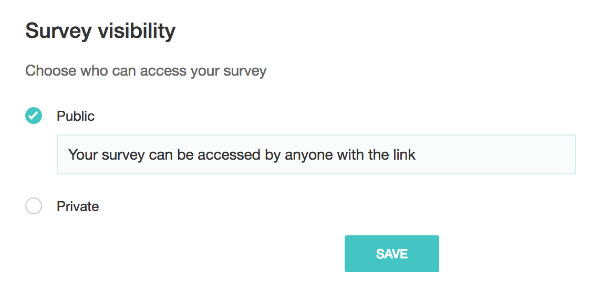
Task: Keep the survey public using its checked radio
Action: pyautogui.click(x=34, y=116)
